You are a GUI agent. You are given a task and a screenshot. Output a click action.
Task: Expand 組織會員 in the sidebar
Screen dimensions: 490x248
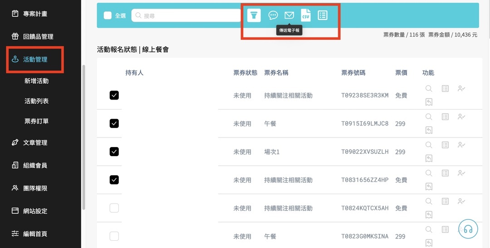tap(35, 165)
